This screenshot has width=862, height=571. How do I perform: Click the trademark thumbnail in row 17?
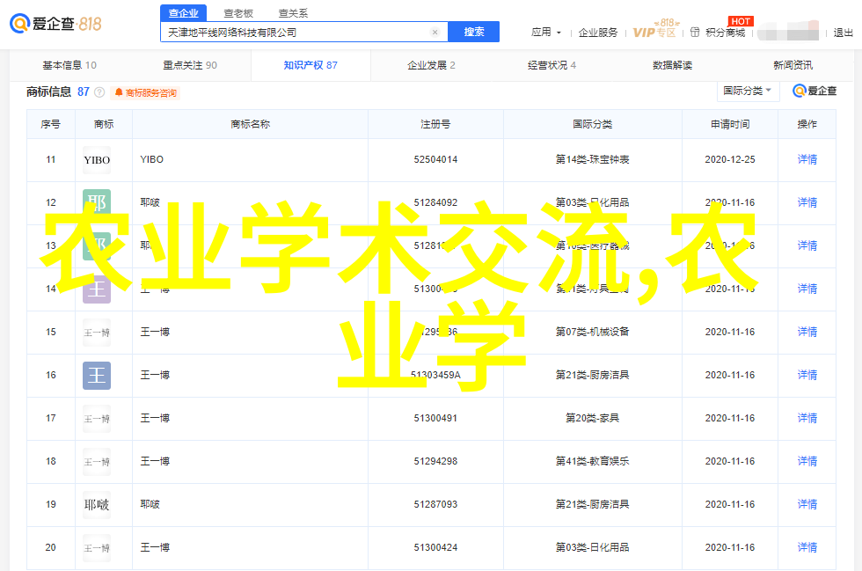97,419
